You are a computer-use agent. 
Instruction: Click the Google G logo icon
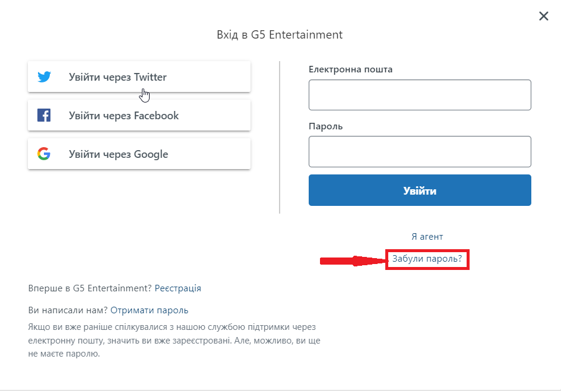tap(44, 154)
